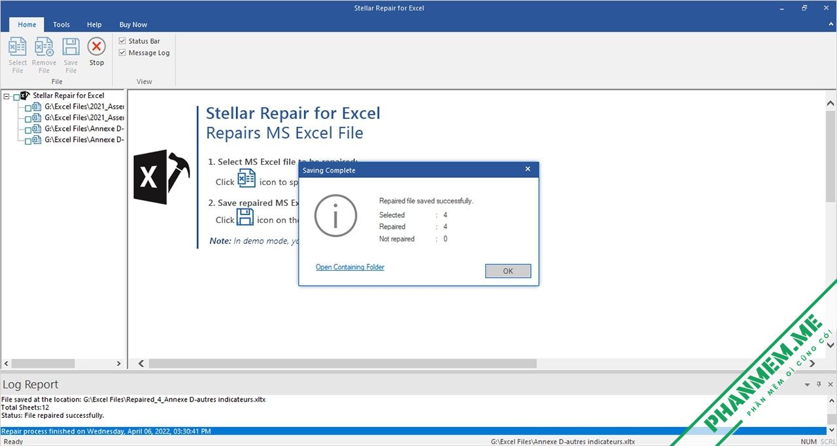Click Log Report scroll-up arrow
This screenshot has height=446, width=837.
click(831, 400)
